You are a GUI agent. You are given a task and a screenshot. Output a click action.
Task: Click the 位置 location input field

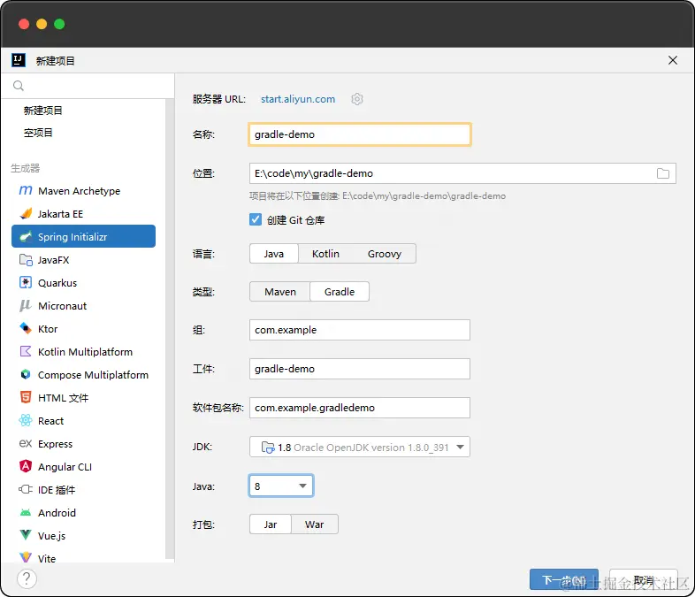[462, 173]
